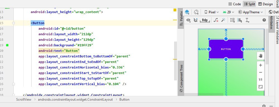Open the Guidelines tool icon

(x=247, y=20)
